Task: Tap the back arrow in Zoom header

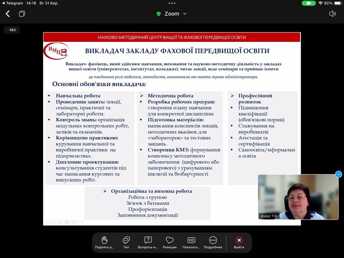Action: point(8,14)
